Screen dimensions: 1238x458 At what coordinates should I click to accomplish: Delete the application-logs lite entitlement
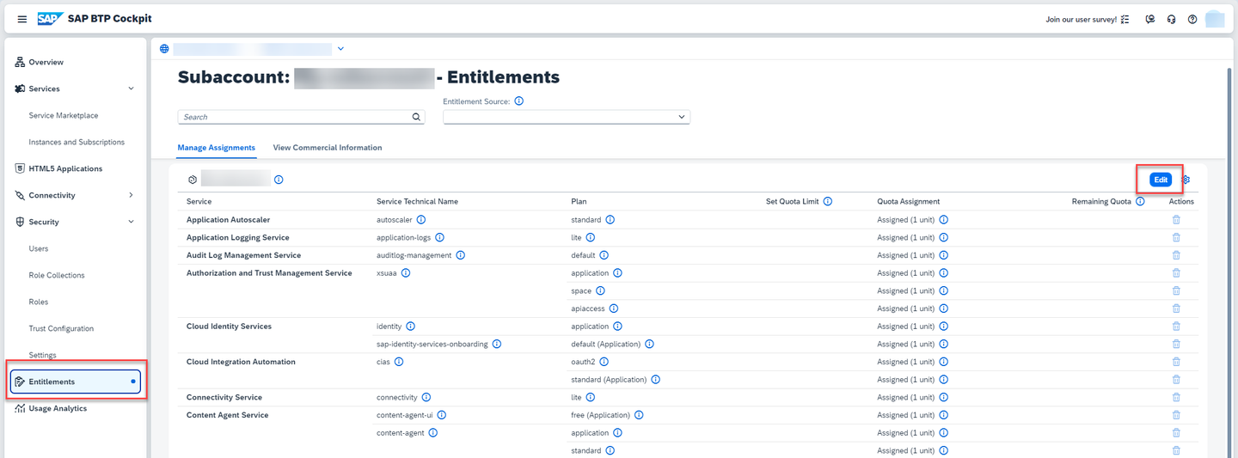coord(1176,237)
